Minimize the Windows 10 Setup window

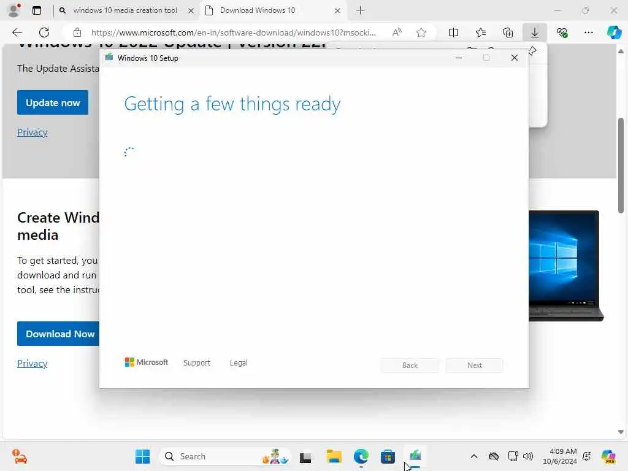[x=459, y=58]
